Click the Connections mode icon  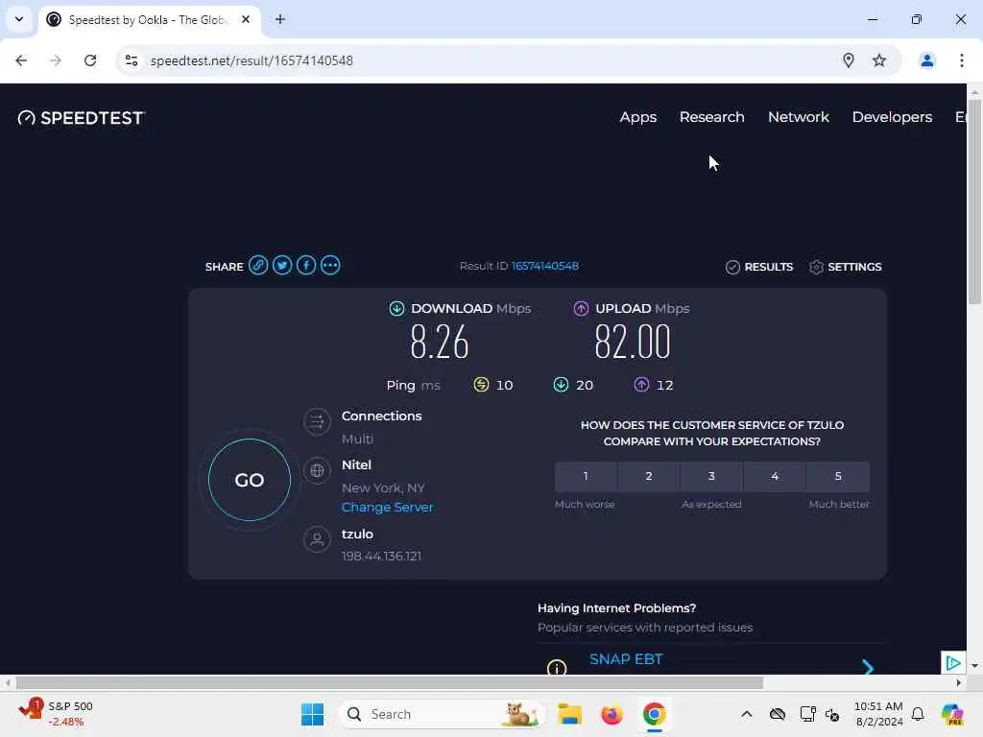[317, 422]
